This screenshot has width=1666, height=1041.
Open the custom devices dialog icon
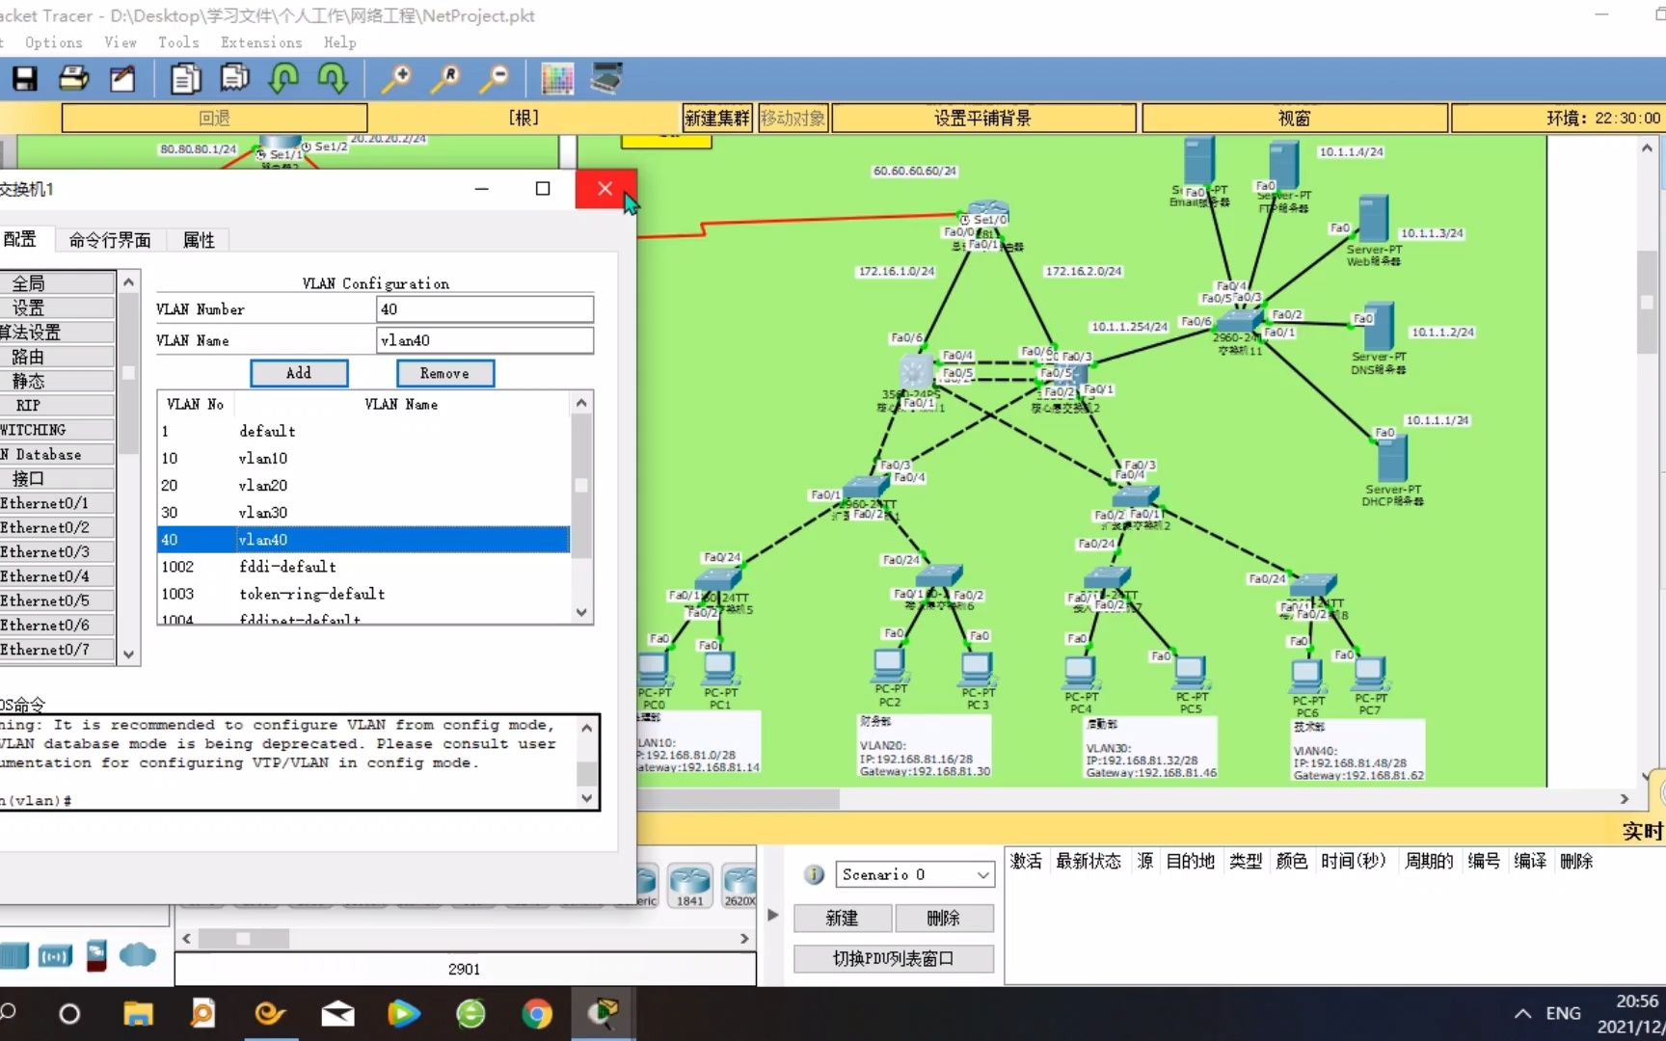click(x=606, y=79)
